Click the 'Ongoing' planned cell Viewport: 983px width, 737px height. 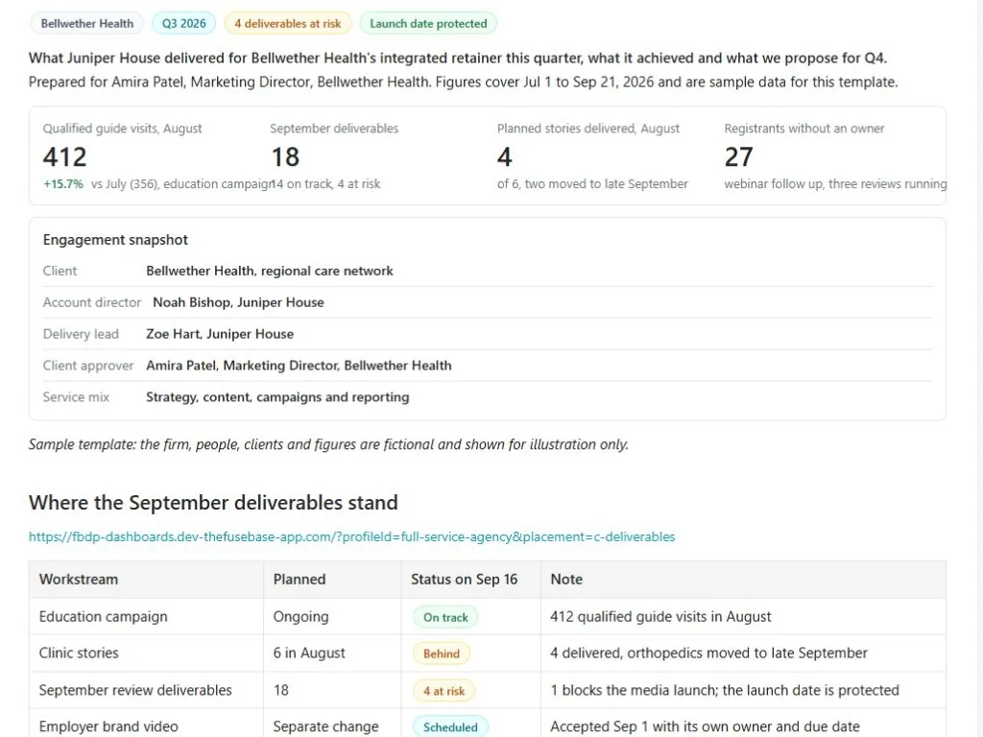pyautogui.click(x=300, y=617)
